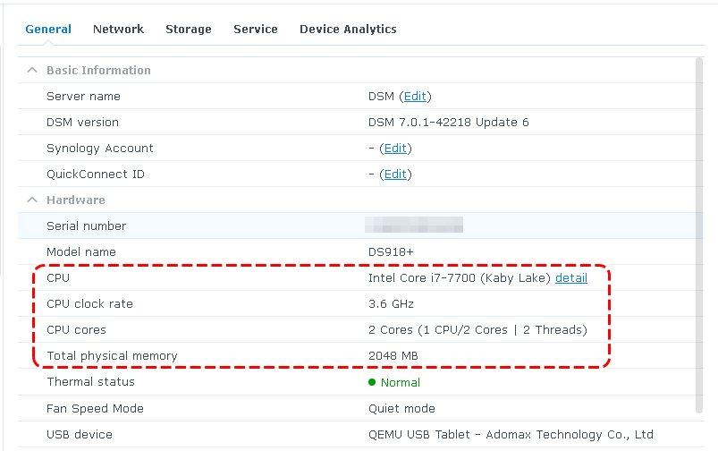
Task: Switch to the General tab
Action: [48, 30]
